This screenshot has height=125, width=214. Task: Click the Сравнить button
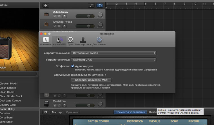(x=72, y=112)
